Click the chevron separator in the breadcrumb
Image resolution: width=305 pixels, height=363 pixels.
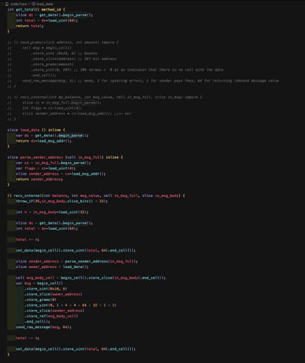tap(29, 3)
